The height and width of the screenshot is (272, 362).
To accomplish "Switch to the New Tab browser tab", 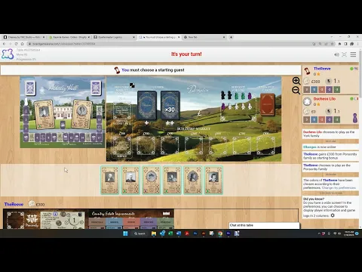I will [x=204, y=37].
